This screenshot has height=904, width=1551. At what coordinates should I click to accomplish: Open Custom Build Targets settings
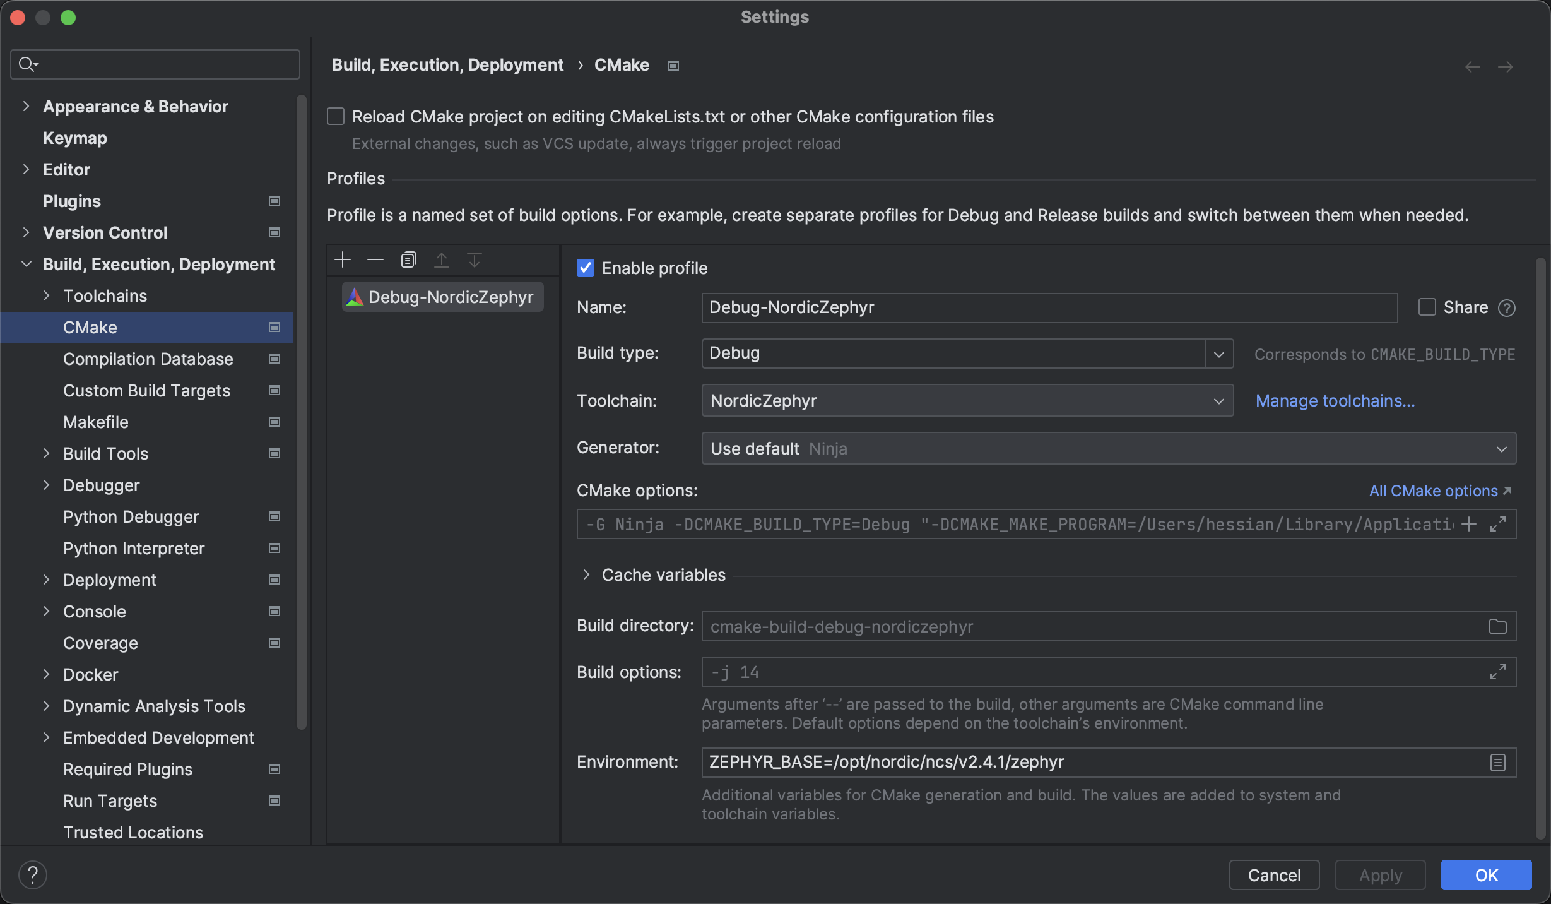click(146, 390)
